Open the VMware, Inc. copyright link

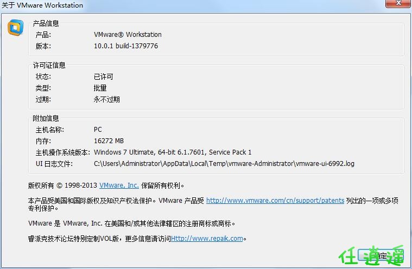pos(119,185)
